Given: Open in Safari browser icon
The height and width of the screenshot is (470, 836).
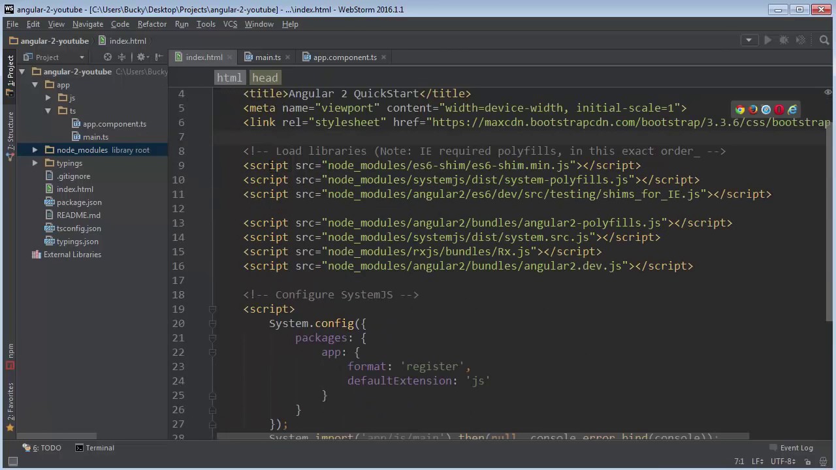Looking at the screenshot, I should pyautogui.click(x=766, y=110).
